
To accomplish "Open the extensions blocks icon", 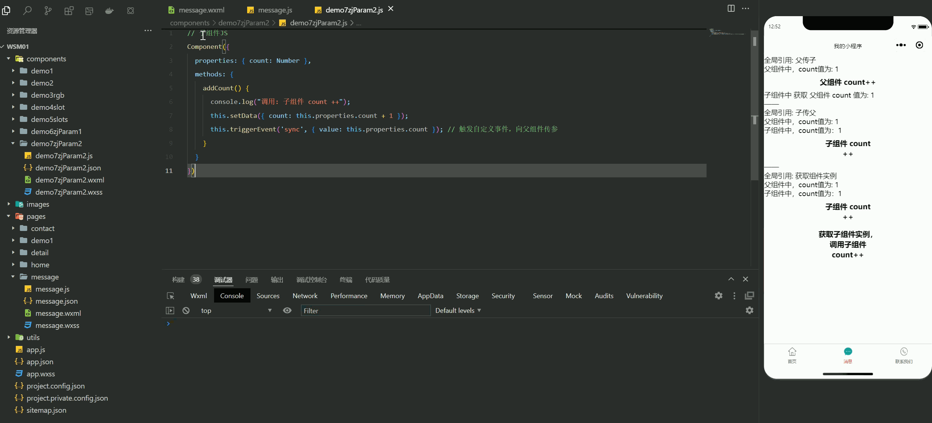I will click(69, 11).
